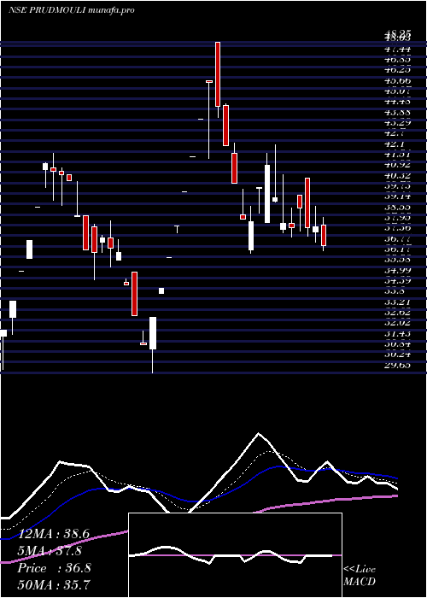Click the 50MA : 35.7 legend label
Image resolution: width=427 pixels, height=598 pixels.
54,585
